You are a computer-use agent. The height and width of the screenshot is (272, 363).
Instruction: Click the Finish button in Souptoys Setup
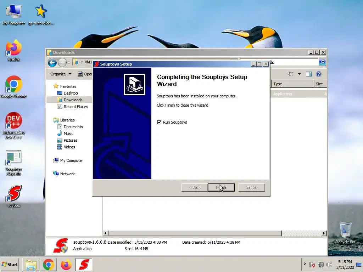pyautogui.click(x=221, y=187)
